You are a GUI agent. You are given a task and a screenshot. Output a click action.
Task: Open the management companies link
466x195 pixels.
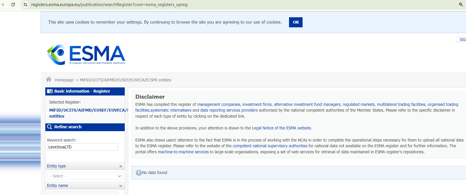(x=219, y=104)
